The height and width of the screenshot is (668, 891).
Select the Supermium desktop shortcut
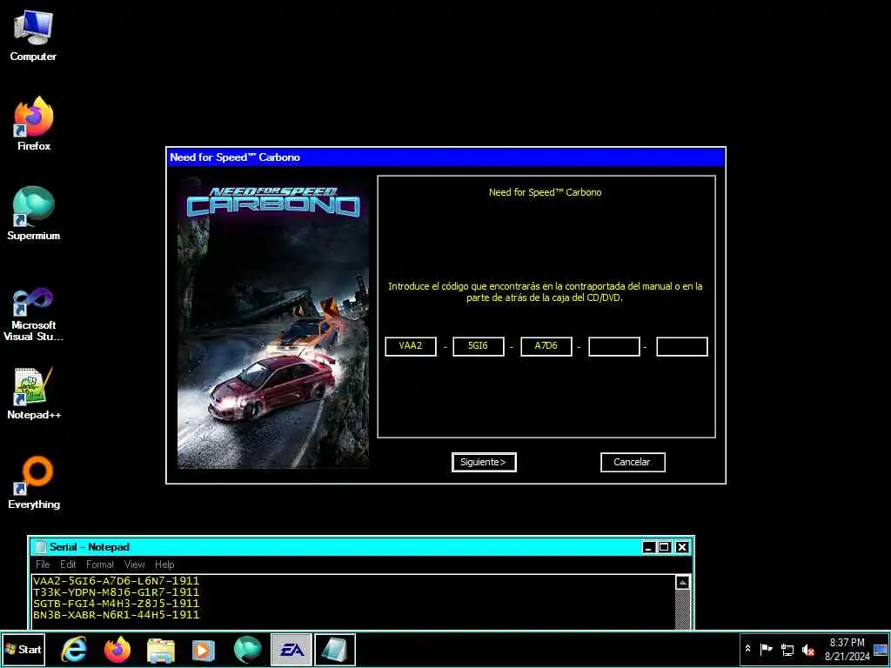coord(34,213)
